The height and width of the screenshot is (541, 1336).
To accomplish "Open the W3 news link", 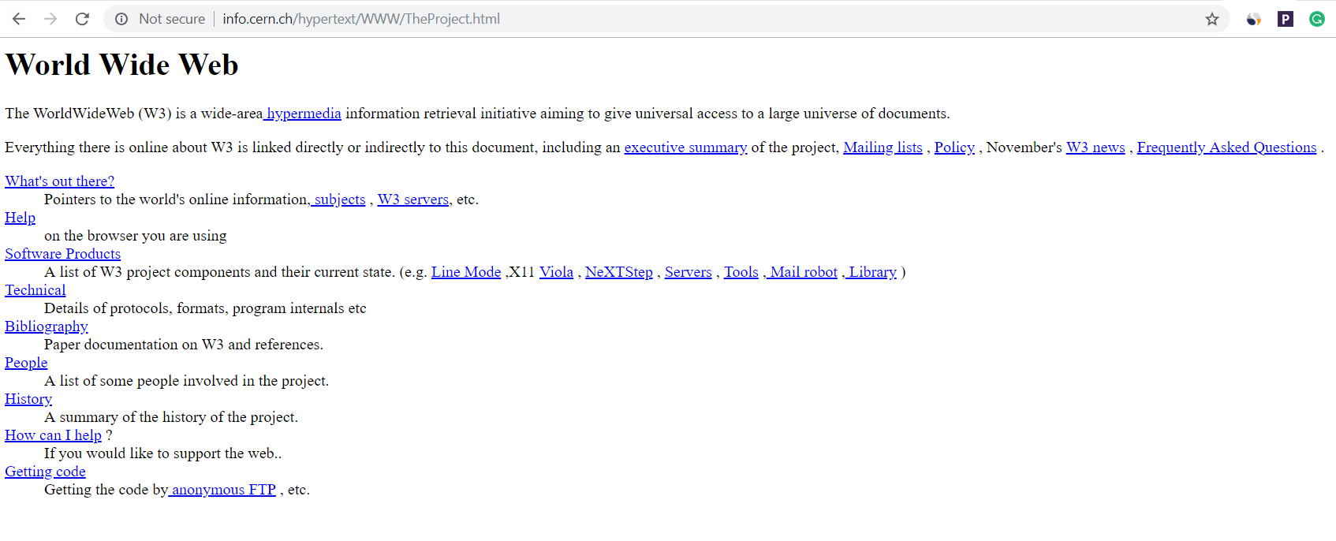I will 1095,147.
